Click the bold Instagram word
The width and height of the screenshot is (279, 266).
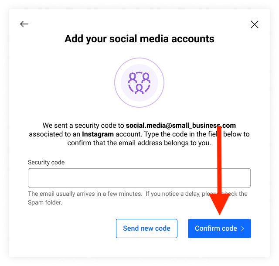click(98, 134)
